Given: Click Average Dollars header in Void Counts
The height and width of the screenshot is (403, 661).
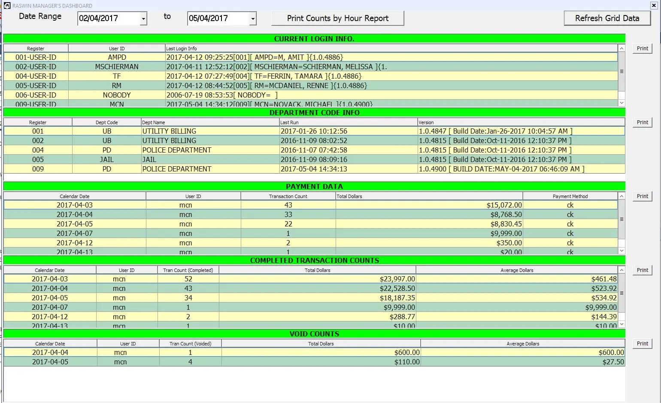Looking at the screenshot, I should 523,344.
